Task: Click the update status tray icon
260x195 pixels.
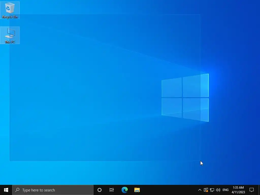Action: click(206, 190)
